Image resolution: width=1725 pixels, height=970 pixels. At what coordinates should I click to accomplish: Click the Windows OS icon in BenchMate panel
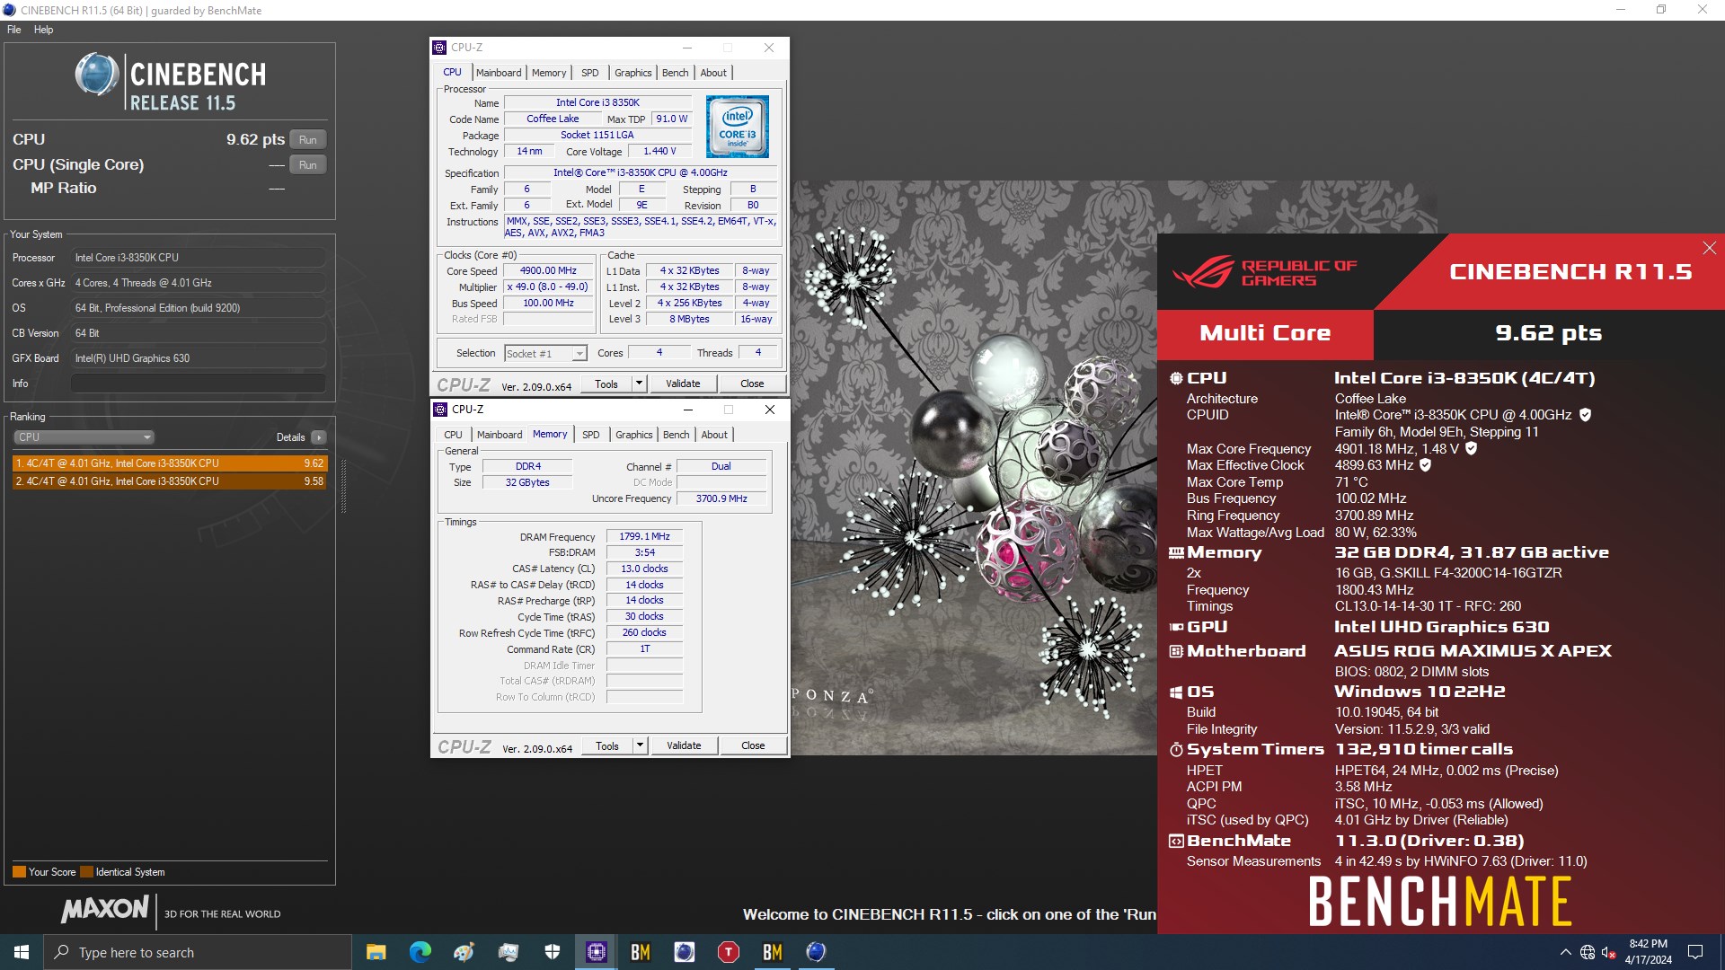tap(1176, 692)
